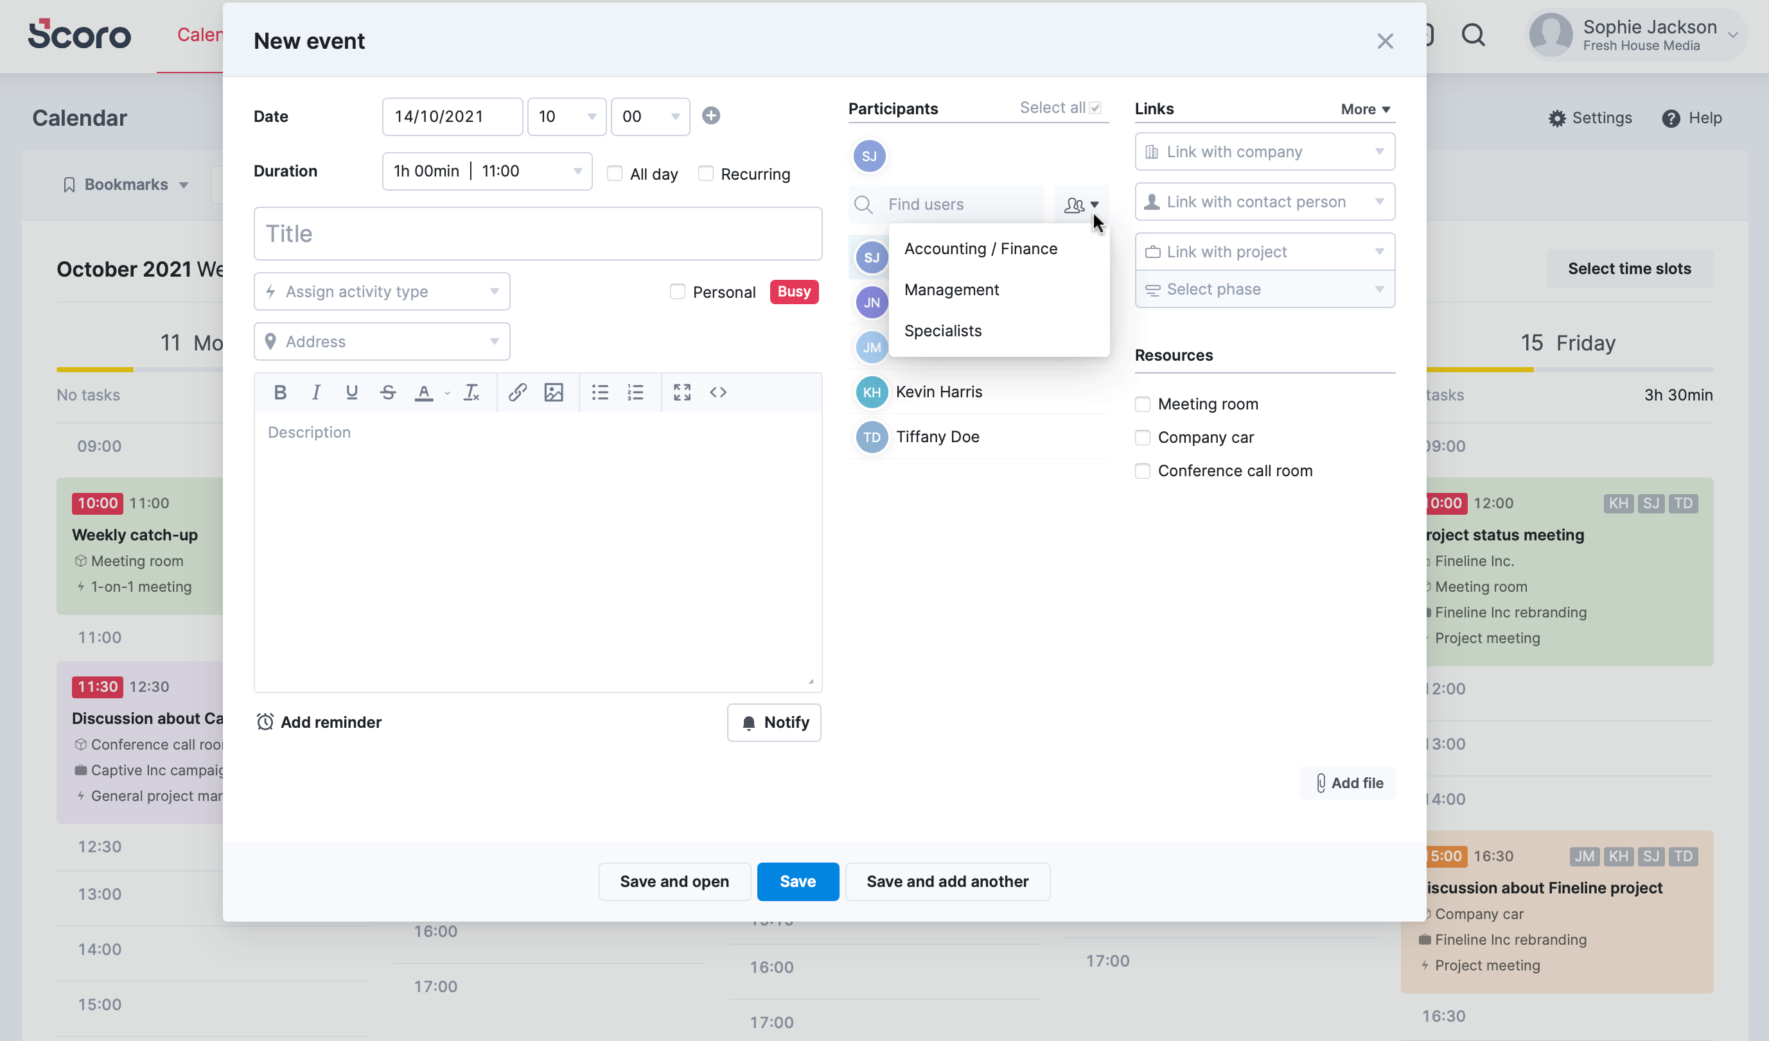Screen dimensions: 1769x1041
Task: Click into the Description text area
Action: [x=538, y=551]
